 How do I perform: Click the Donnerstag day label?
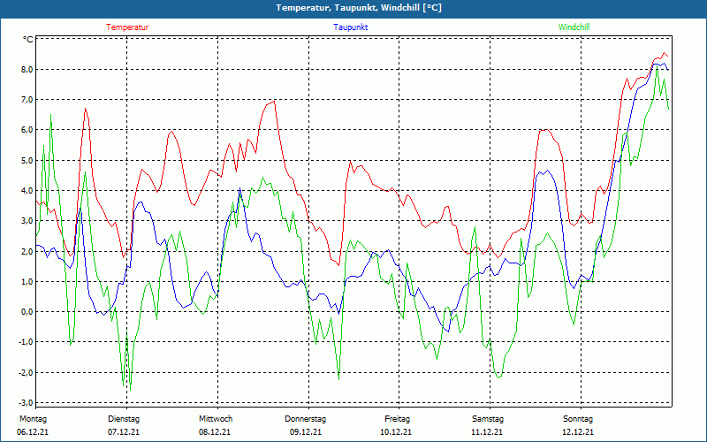point(305,419)
